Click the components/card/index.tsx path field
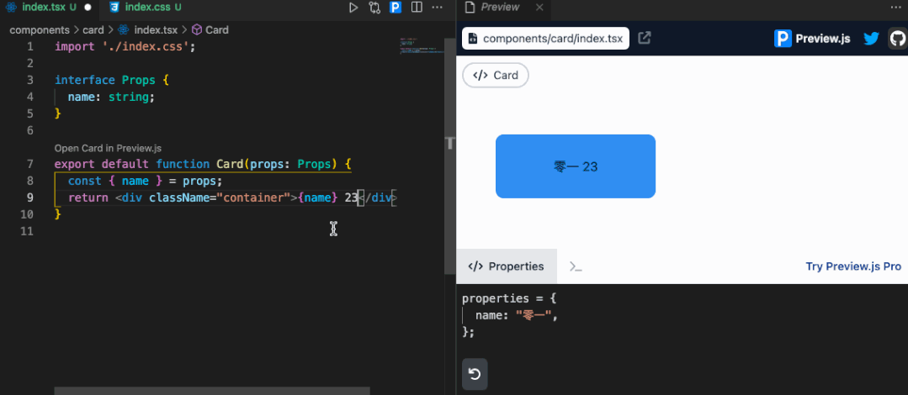The image size is (908, 395). tap(545, 38)
